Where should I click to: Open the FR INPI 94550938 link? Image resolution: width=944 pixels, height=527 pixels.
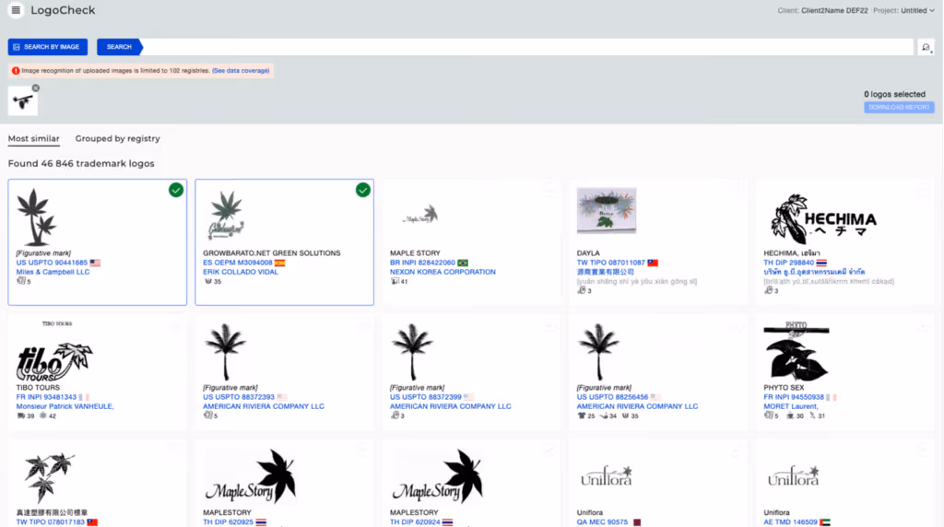coord(794,397)
